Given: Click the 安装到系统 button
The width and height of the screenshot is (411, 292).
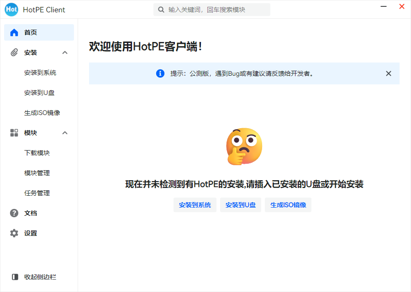Looking at the screenshot, I should click(195, 205).
